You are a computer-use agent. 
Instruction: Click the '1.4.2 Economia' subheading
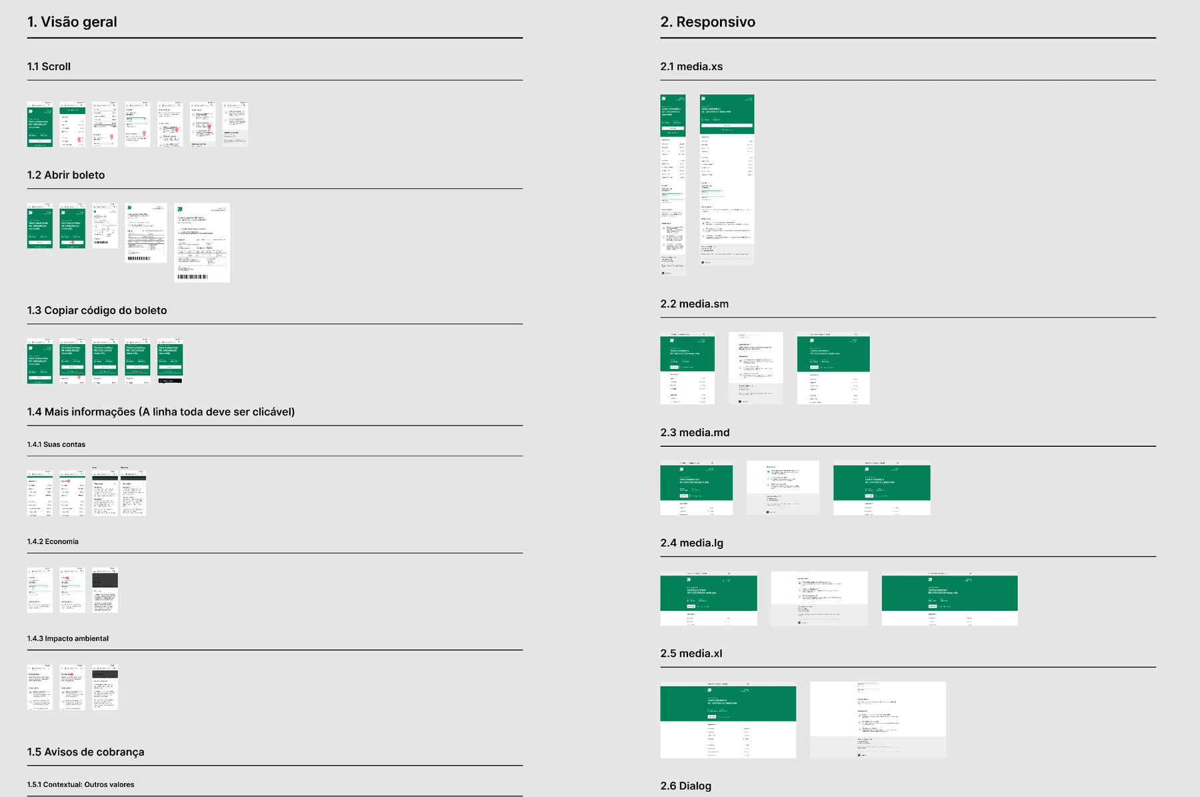(53, 542)
